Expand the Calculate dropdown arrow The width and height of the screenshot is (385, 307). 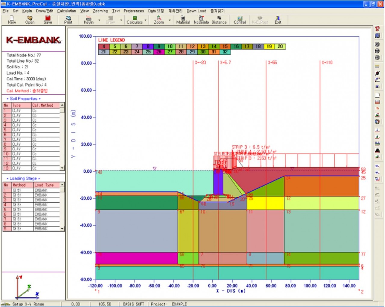click(x=146, y=20)
